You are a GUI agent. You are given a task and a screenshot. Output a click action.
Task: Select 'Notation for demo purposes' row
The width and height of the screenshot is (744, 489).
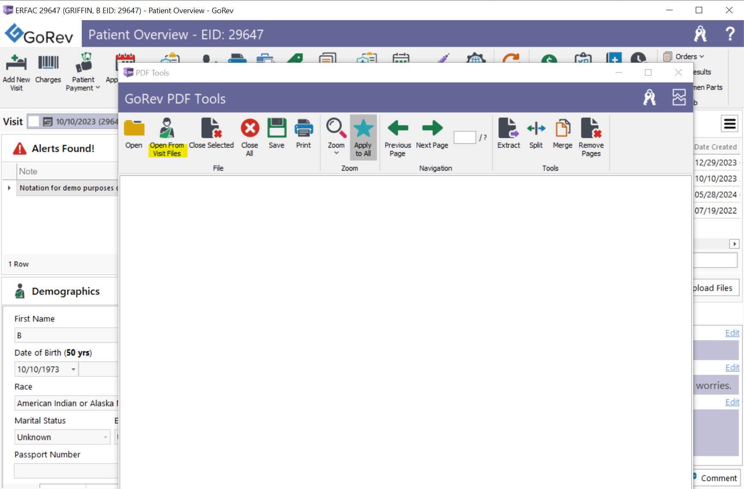click(67, 188)
